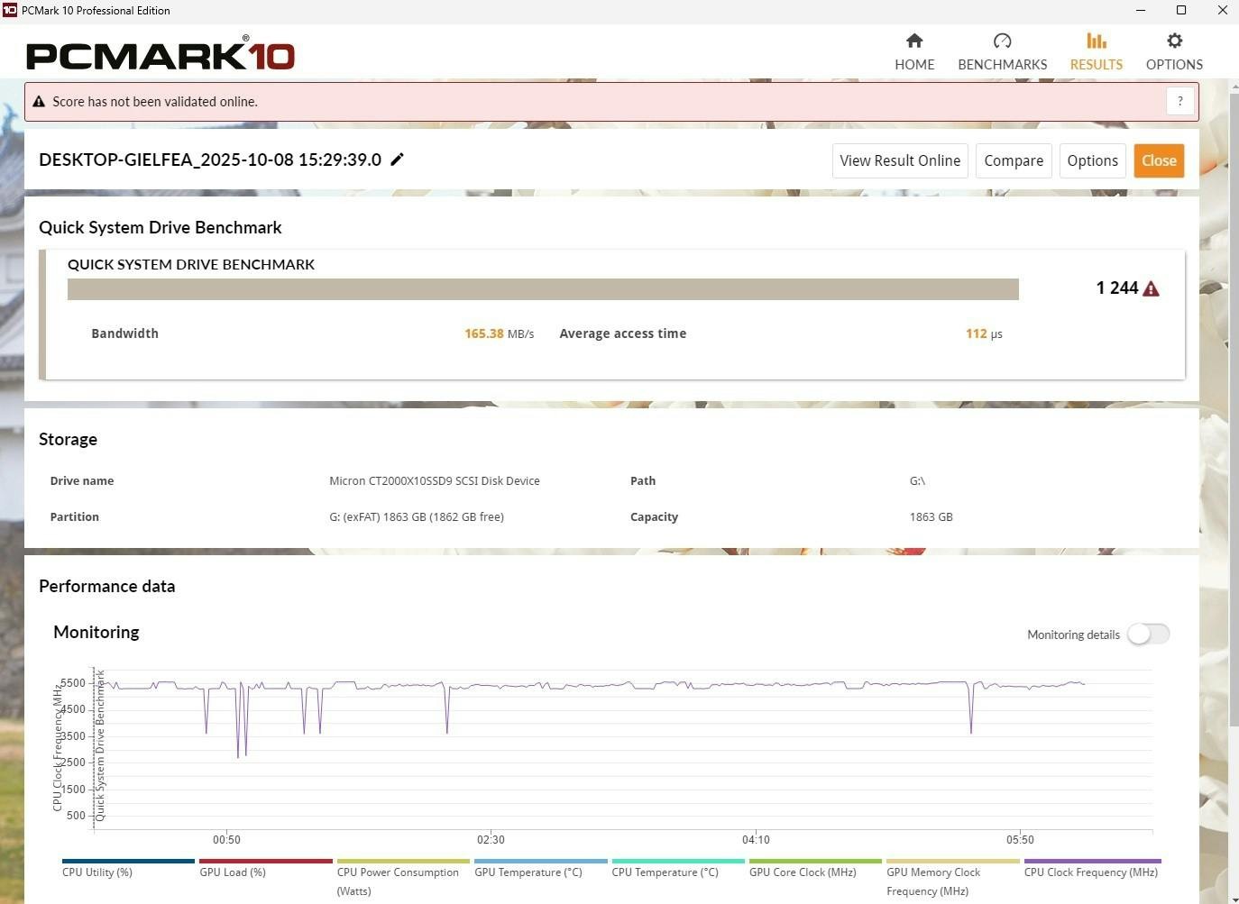Screen dimensions: 1239x904
Task: Click the Average access time label
Action: point(623,333)
